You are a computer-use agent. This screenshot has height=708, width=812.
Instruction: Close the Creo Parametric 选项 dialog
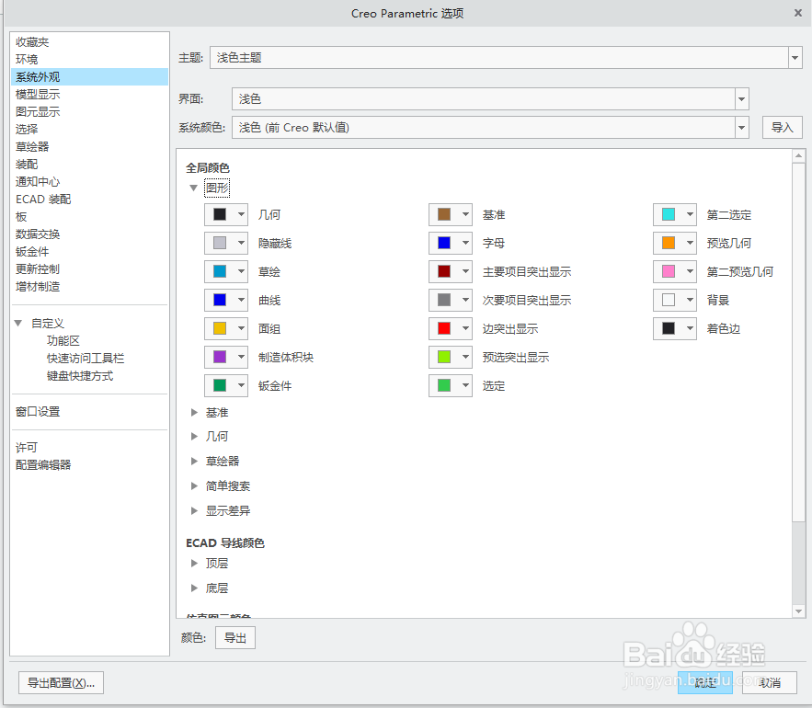[798, 13]
